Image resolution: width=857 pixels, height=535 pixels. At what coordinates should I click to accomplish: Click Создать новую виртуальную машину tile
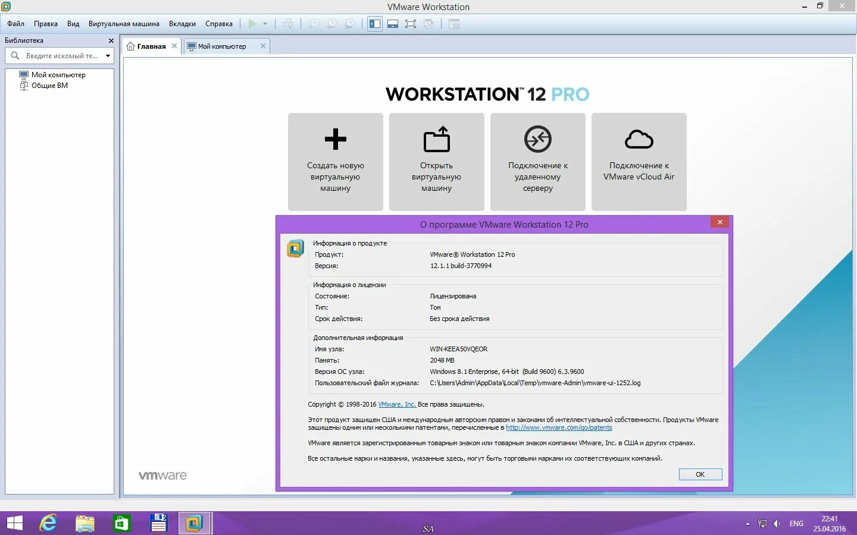[336, 162]
